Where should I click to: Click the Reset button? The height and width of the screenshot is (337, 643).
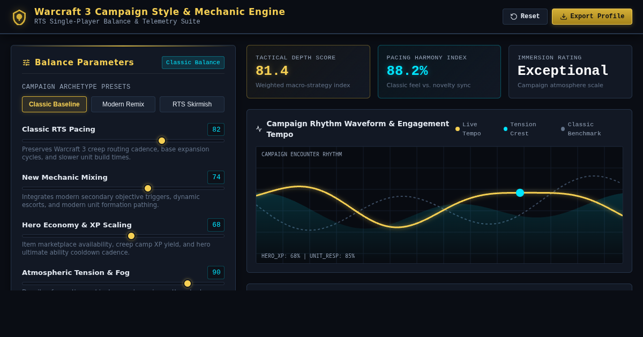click(525, 17)
